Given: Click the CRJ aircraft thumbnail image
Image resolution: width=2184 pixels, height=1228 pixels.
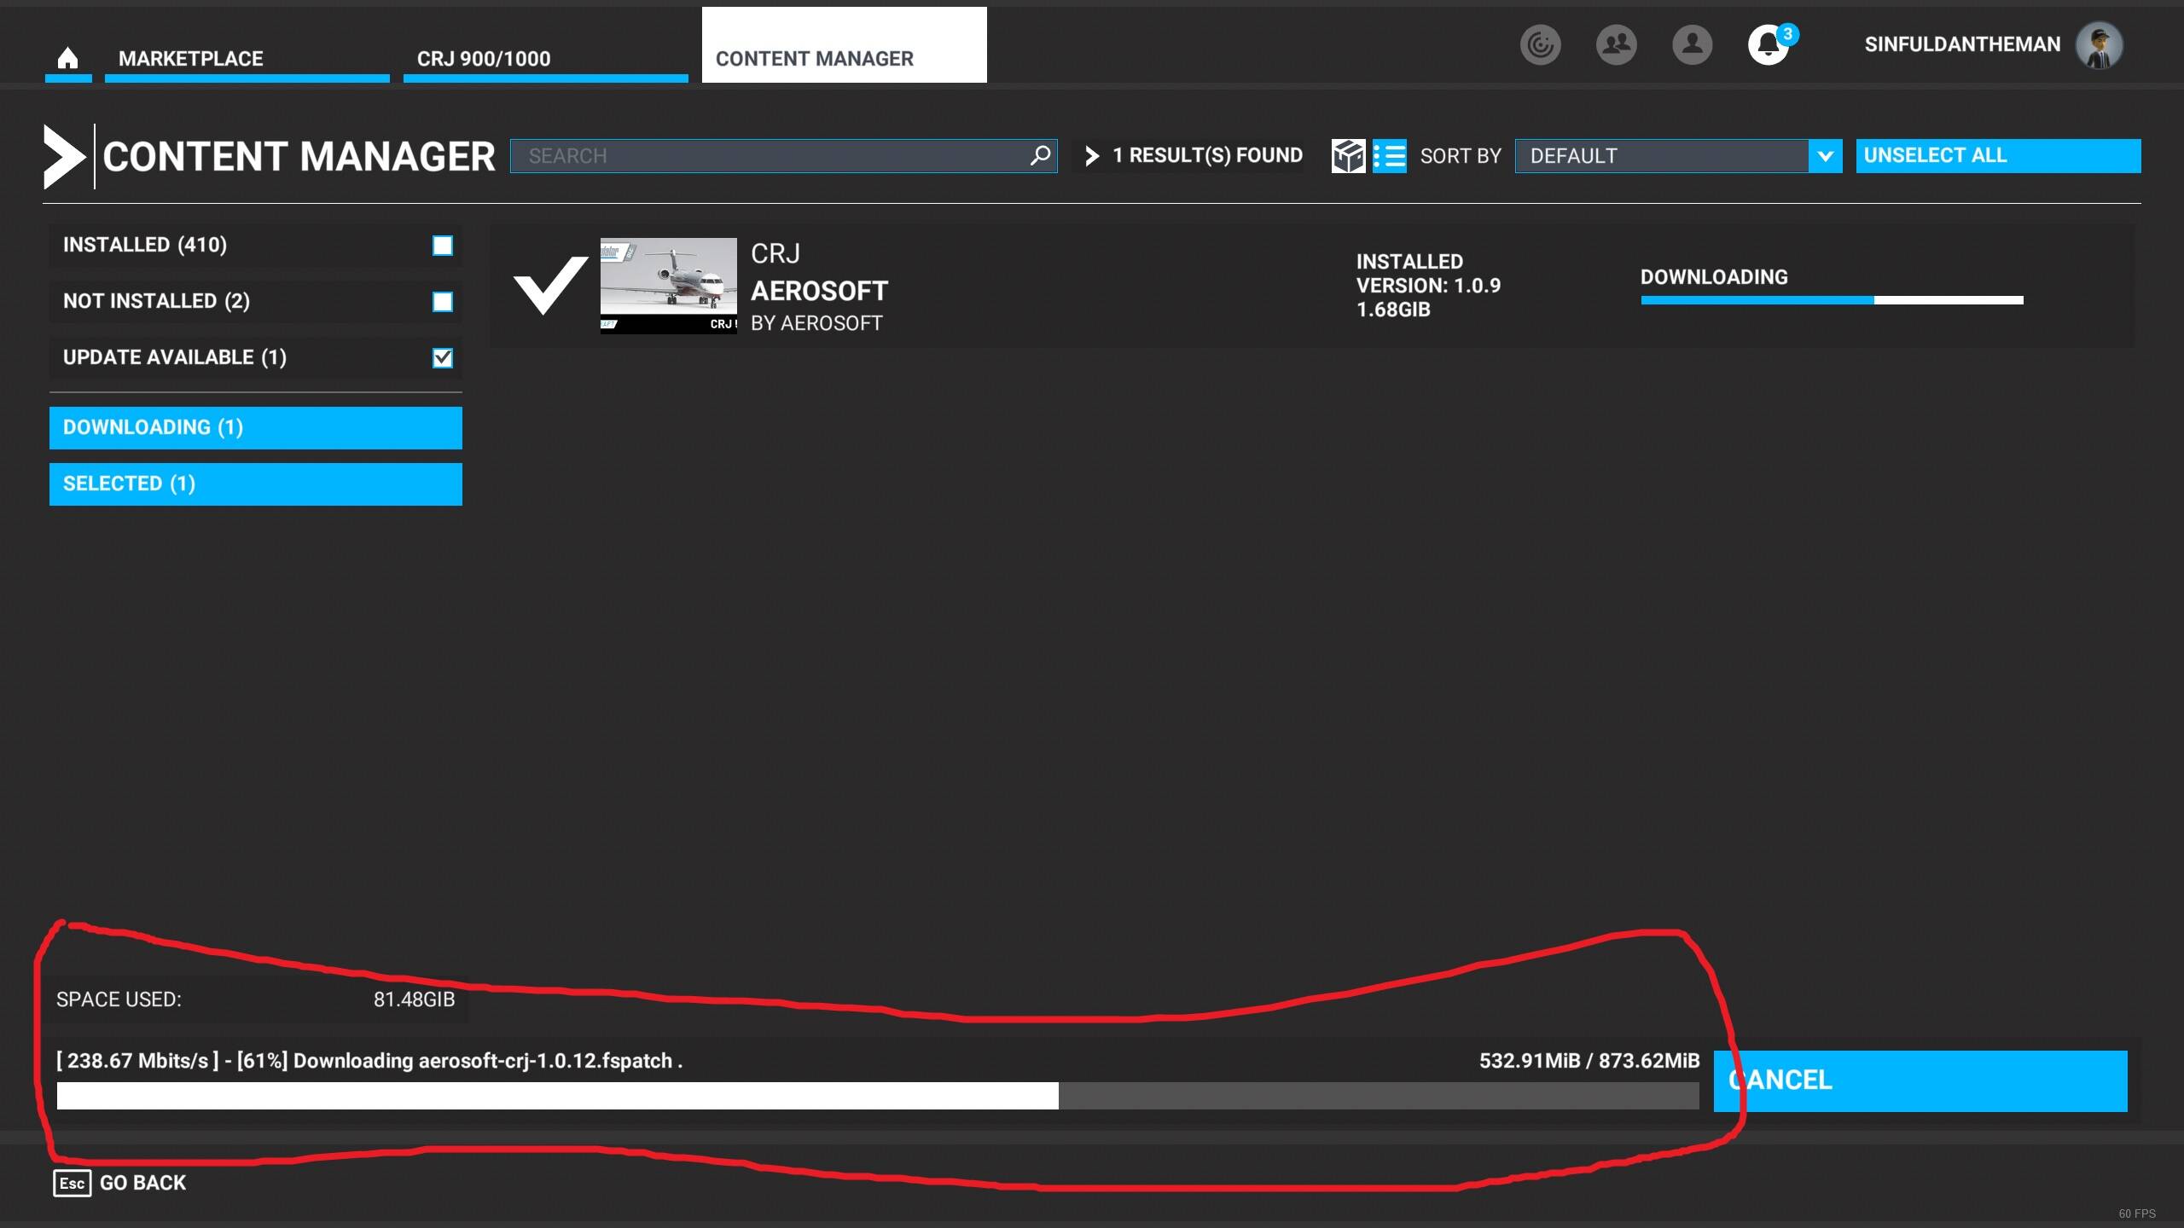Looking at the screenshot, I should (x=669, y=286).
